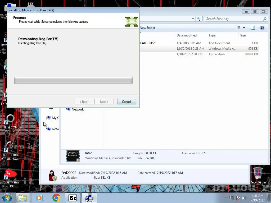Select Network in the rear explorer window

pos(53,129)
